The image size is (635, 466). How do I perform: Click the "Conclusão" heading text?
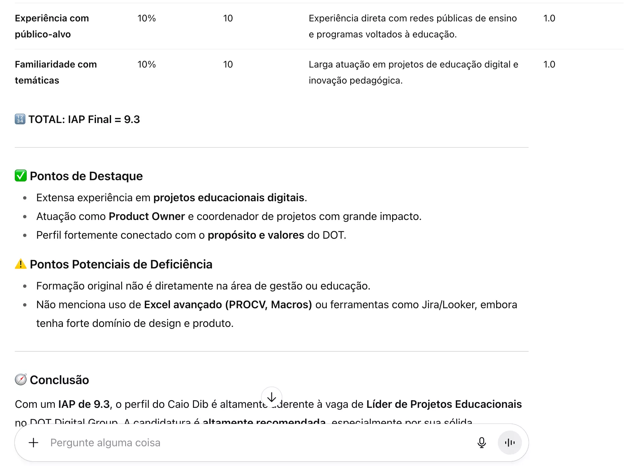click(59, 380)
